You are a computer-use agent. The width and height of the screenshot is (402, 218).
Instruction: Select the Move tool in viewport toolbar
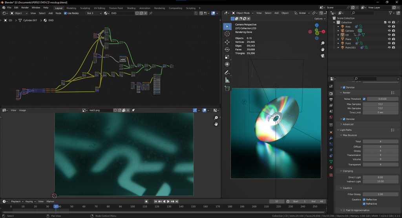tap(227, 42)
